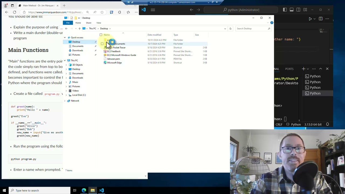345x194 pixels.
Task: Open VS Code notifications bell
Action: pos(327,124)
